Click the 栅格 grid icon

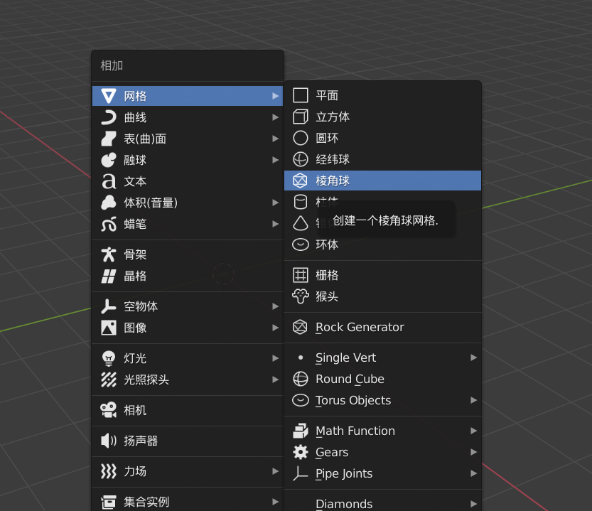click(301, 275)
